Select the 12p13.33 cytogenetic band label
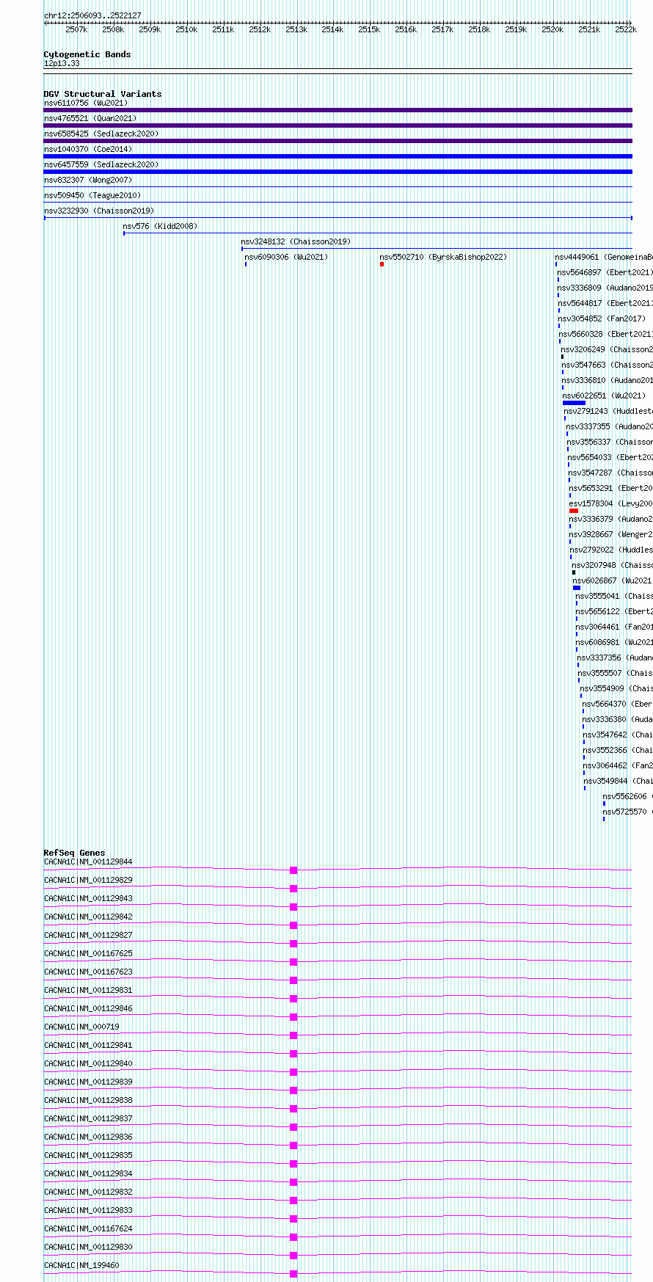Image resolution: width=653 pixels, height=1282 pixels. (x=62, y=64)
